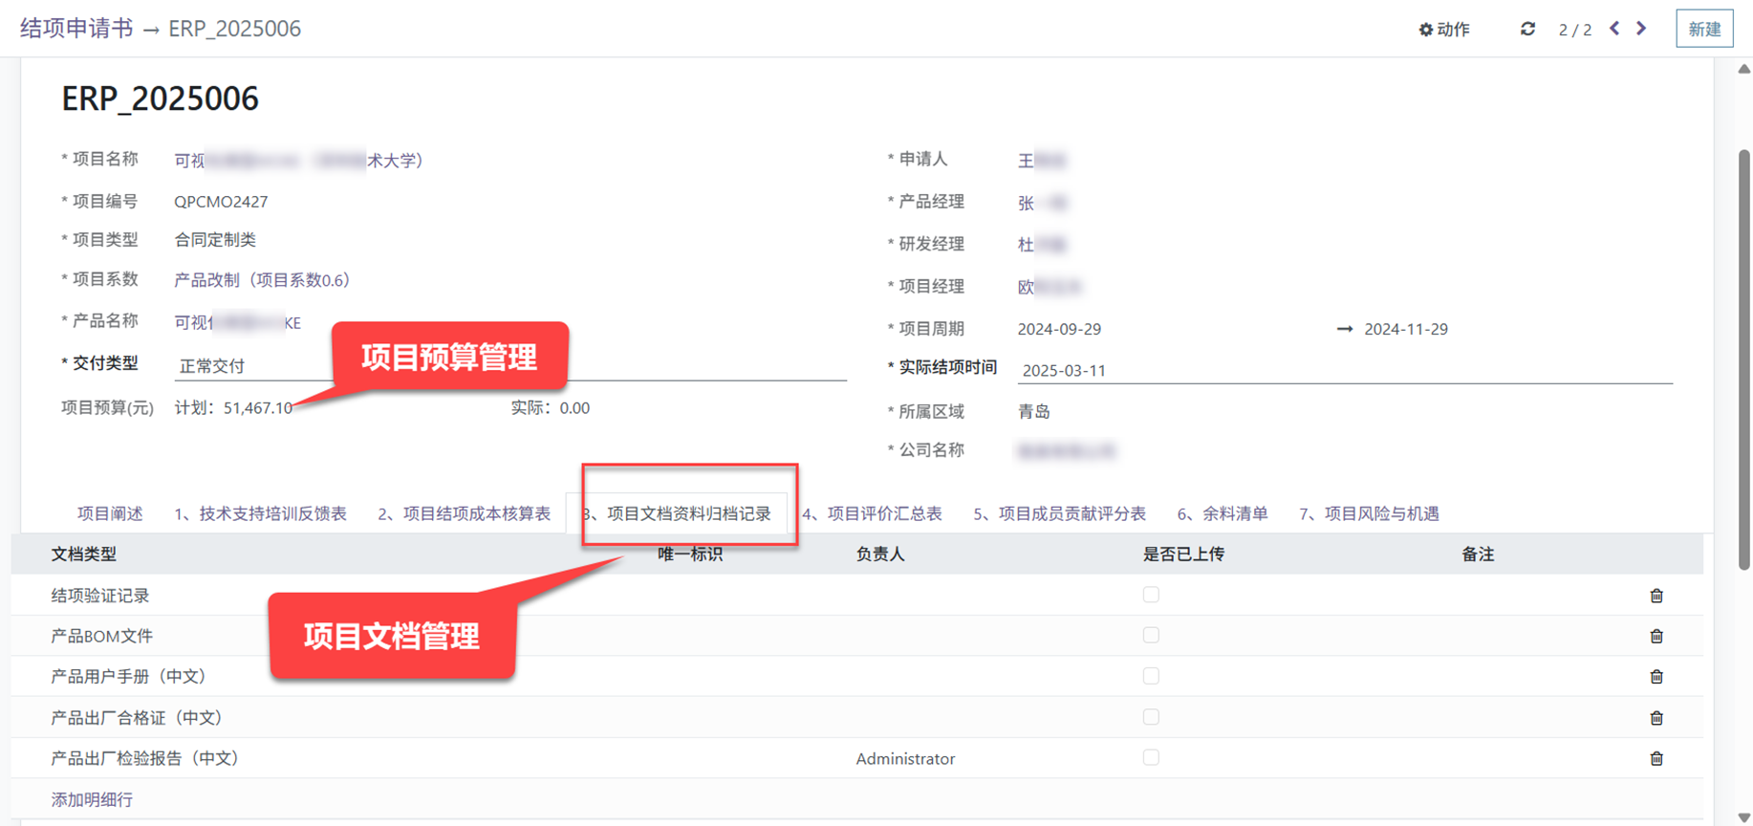Open the 交付类型 dropdown field
The width and height of the screenshot is (1753, 826).
(x=510, y=366)
